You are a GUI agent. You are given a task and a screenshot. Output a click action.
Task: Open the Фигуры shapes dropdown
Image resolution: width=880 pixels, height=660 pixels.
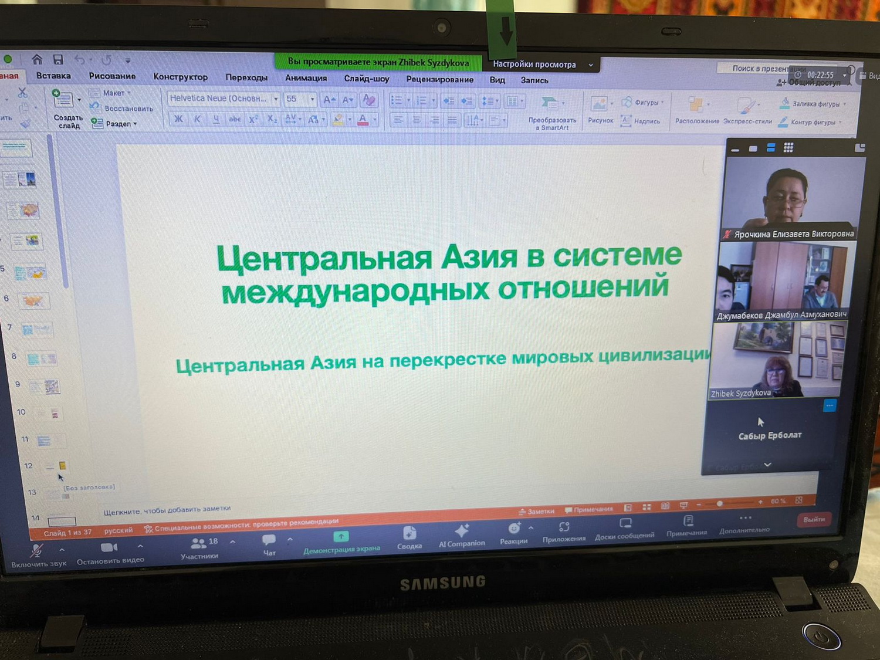coord(663,103)
